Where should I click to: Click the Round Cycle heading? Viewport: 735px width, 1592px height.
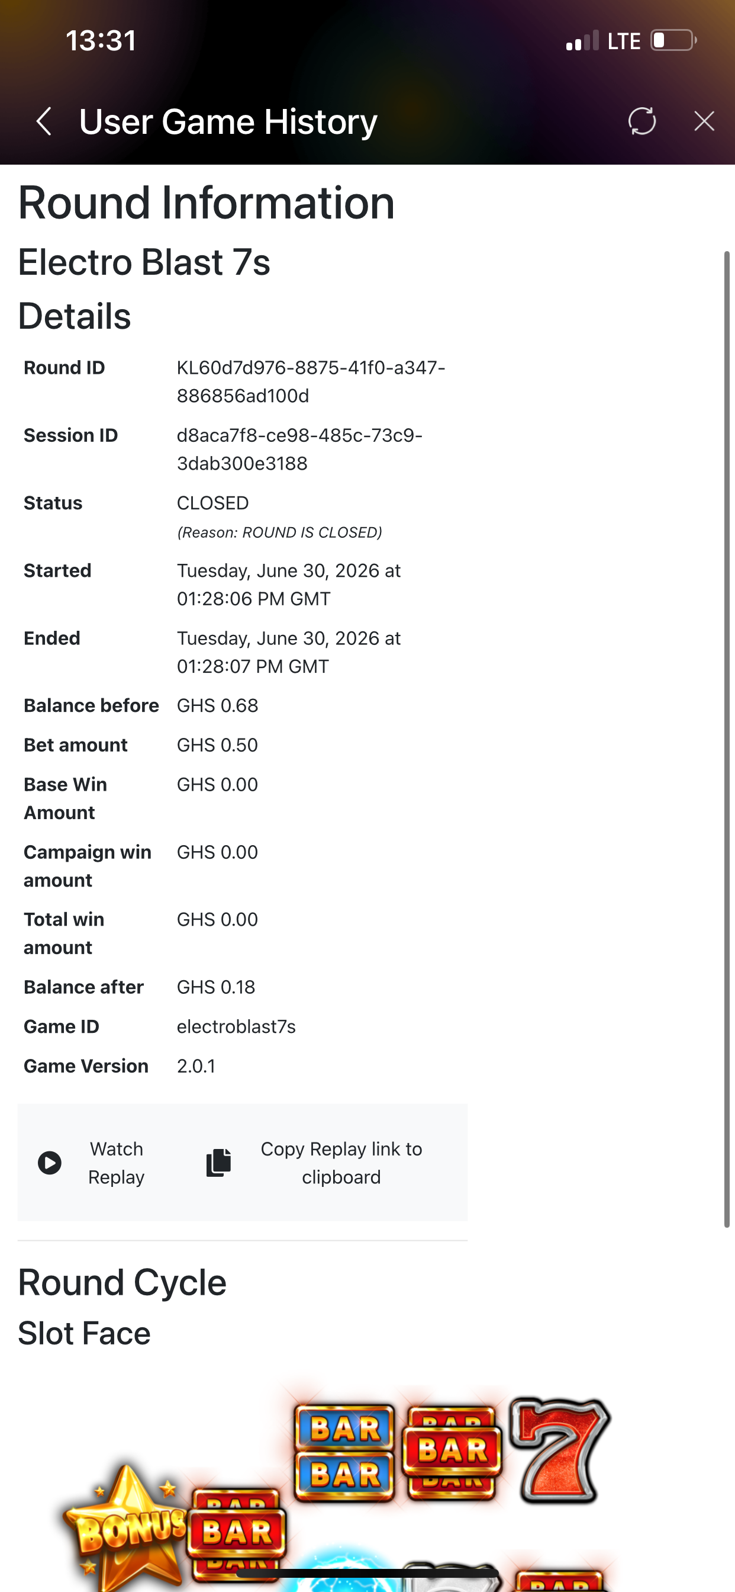click(122, 1282)
